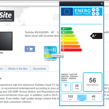Switch to What's in the Box tab
This screenshot has width=109, height=109.
[x=18, y=69]
